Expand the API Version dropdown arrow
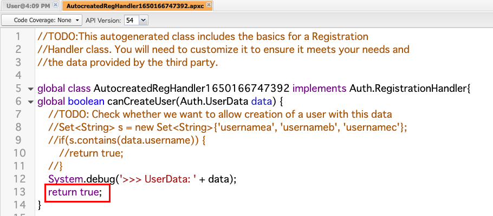Viewport: 493px width, 216px height. coord(143,20)
